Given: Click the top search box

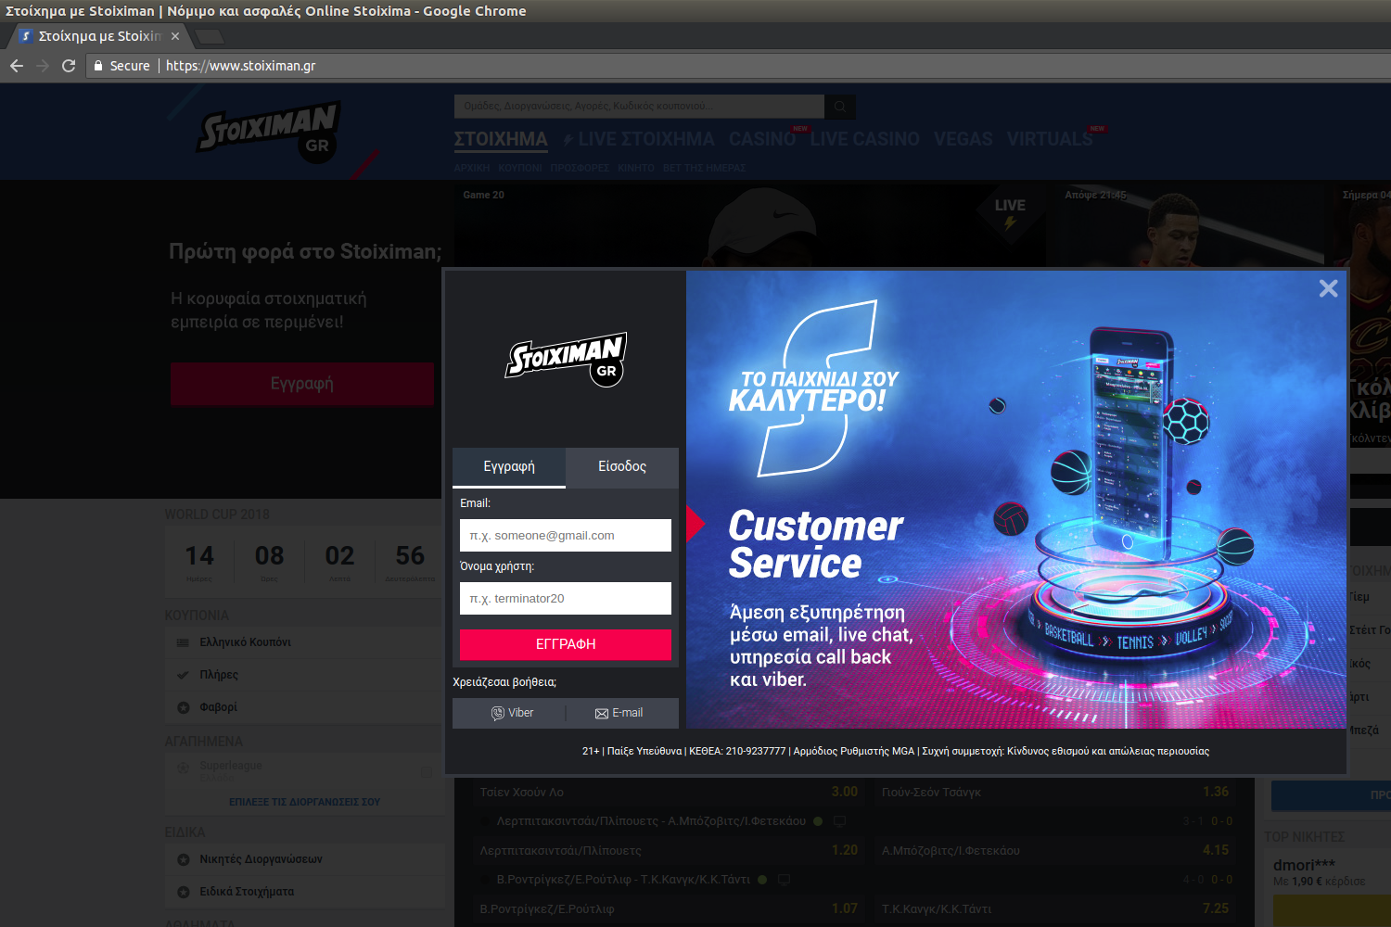Looking at the screenshot, I should tap(639, 107).
